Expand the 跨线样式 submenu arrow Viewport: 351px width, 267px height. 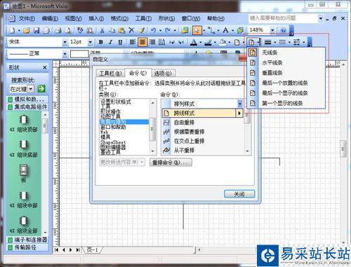pos(239,114)
